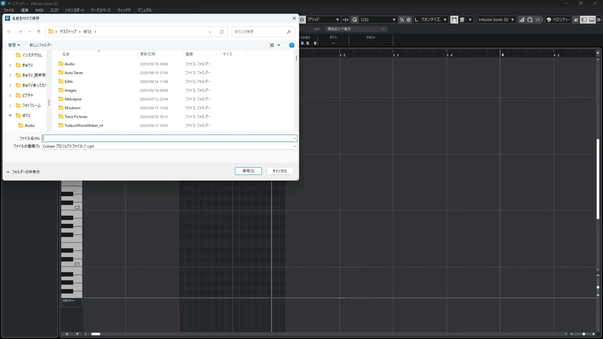Toggle the left zone display icon
The image size is (603, 339).
(x=584, y=19)
